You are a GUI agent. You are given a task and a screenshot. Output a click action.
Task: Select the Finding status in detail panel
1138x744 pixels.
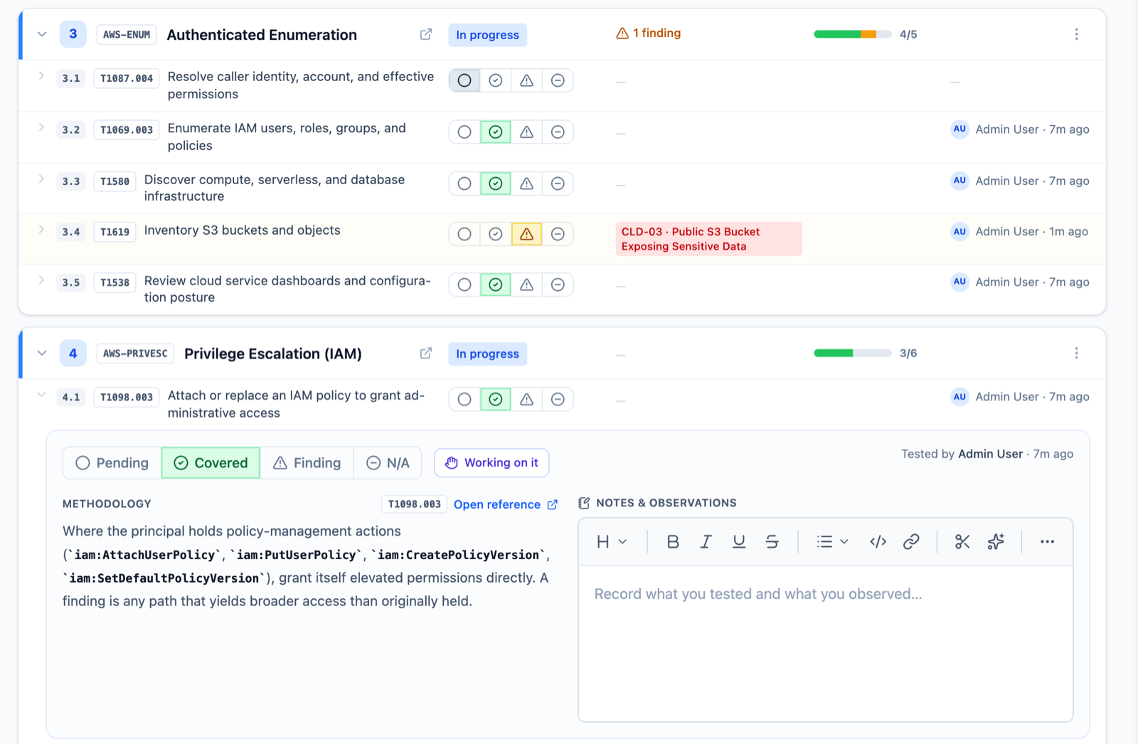tap(307, 463)
